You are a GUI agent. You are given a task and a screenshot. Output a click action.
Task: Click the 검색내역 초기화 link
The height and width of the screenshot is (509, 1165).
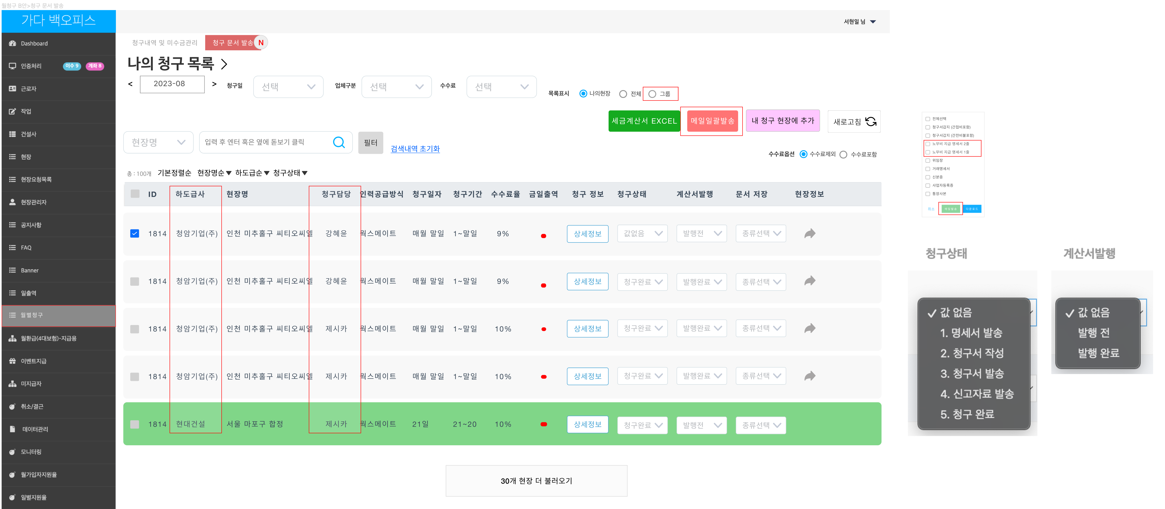(415, 149)
